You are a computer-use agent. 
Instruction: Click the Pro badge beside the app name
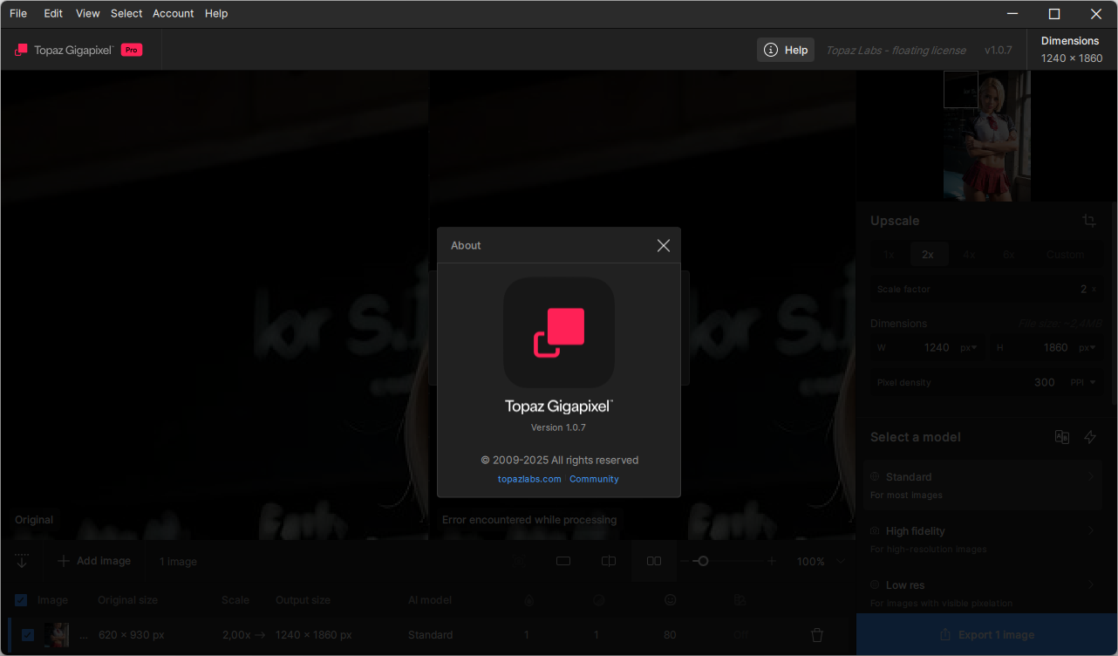pos(132,50)
